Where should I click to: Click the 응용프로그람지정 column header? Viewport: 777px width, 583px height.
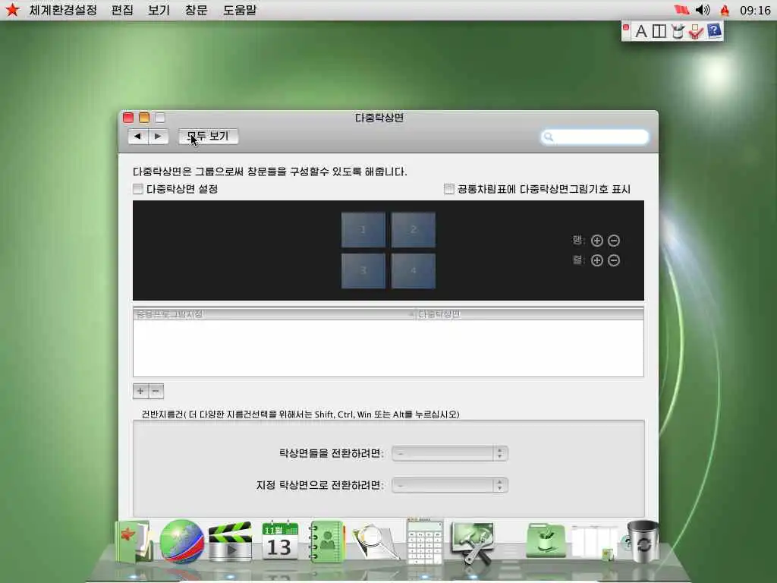(273, 314)
